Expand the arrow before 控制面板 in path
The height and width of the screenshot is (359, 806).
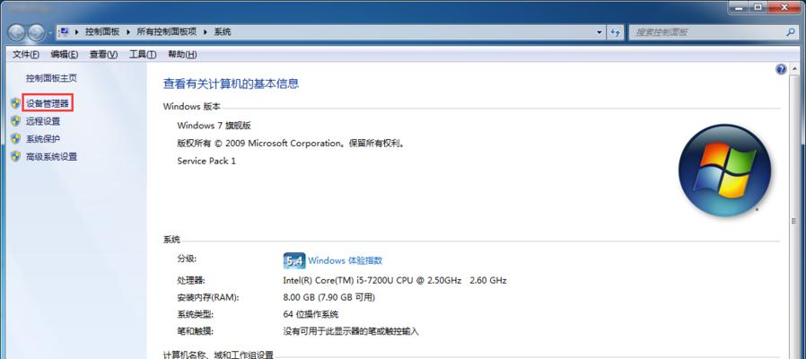[x=77, y=32]
